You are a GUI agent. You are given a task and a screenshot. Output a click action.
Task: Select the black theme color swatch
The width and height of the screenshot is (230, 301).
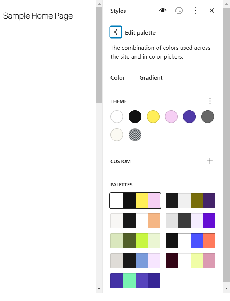(135, 117)
